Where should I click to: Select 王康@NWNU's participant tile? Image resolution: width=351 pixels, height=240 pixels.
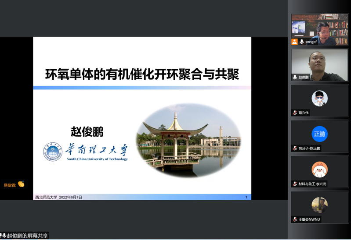click(x=320, y=205)
